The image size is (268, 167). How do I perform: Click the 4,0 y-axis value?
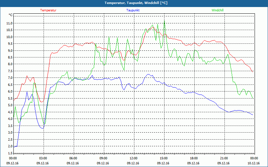pos(10,119)
